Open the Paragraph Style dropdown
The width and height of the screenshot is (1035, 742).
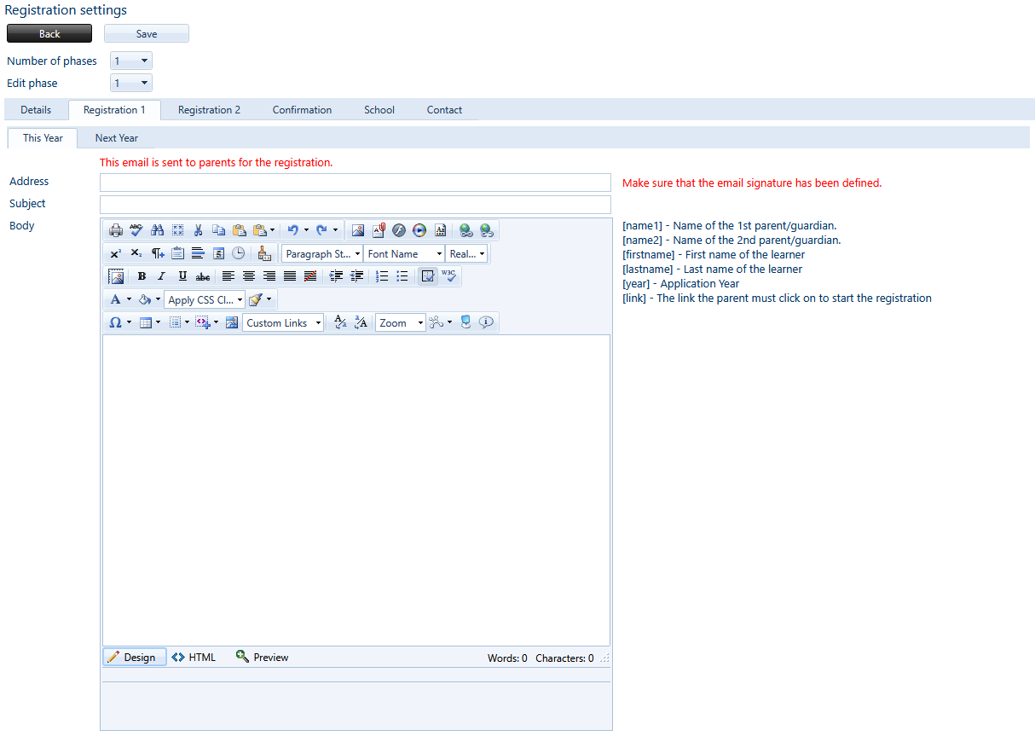click(x=322, y=253)
